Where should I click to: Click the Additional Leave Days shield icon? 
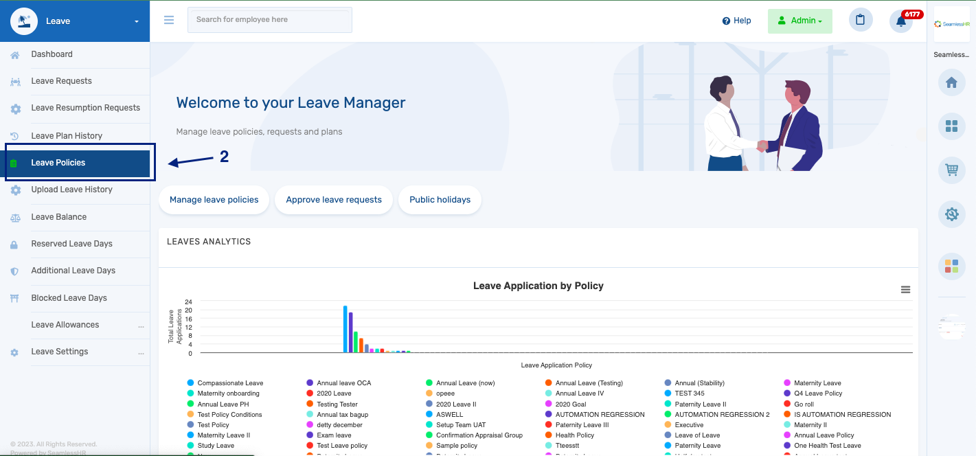click(14, 271)
